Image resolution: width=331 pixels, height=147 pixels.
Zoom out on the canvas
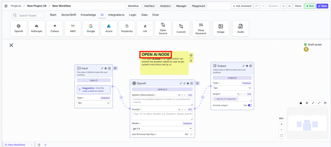(x=282, y=130)
